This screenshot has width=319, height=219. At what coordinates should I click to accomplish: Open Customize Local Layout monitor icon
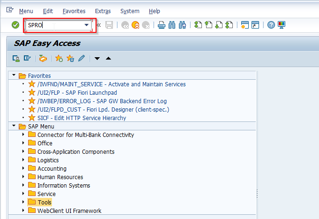point(282,25)
